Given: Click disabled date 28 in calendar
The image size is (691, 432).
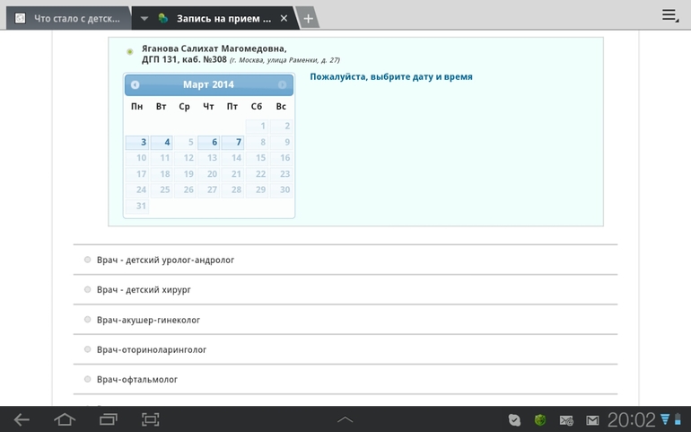Looking at the screenshot, I should (232, 190).
